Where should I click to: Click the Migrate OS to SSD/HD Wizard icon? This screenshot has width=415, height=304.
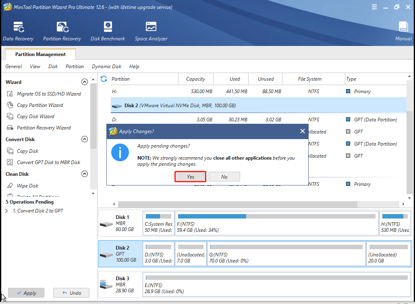pyautogui.click(x=10, y=94)
